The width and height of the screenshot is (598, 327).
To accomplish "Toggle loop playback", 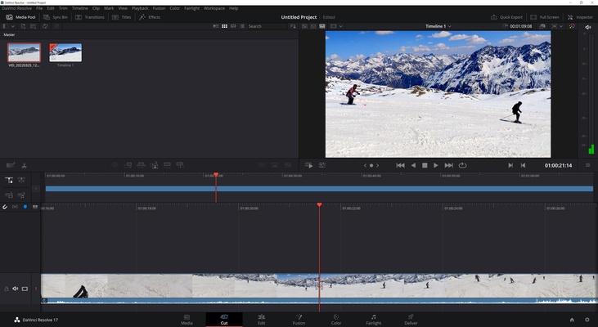I will [462, 165].
